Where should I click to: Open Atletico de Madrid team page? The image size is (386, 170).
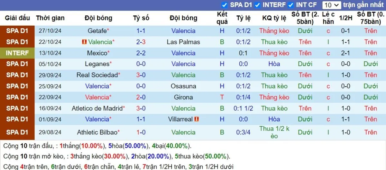97,108
